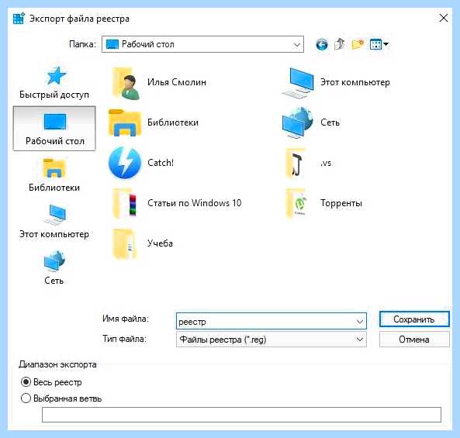The image size is (460, 438).
Task: Expand the Имя файла dropdown arrow
Action: [x=360, y=321]
